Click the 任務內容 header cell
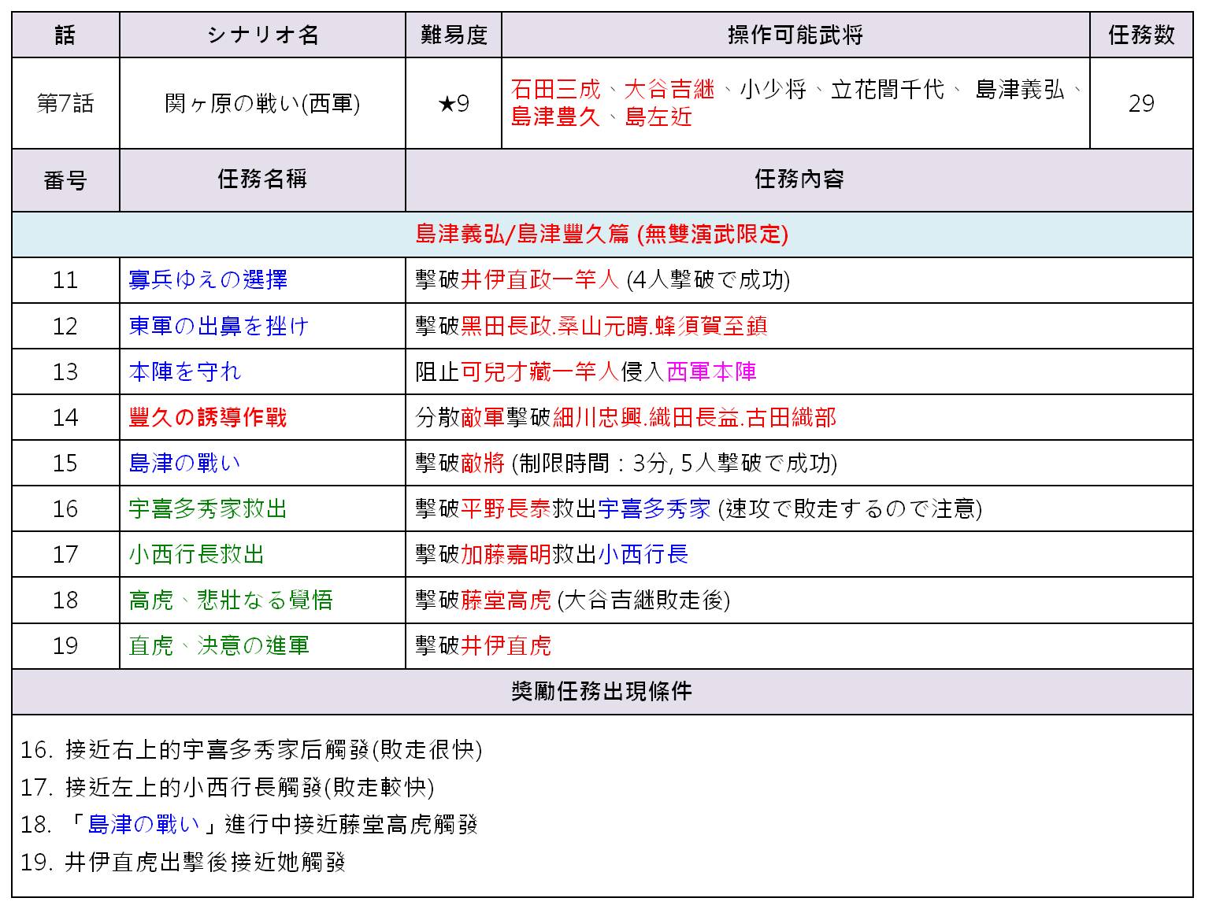Screen dimensions: 1205x909 point(799,180)
